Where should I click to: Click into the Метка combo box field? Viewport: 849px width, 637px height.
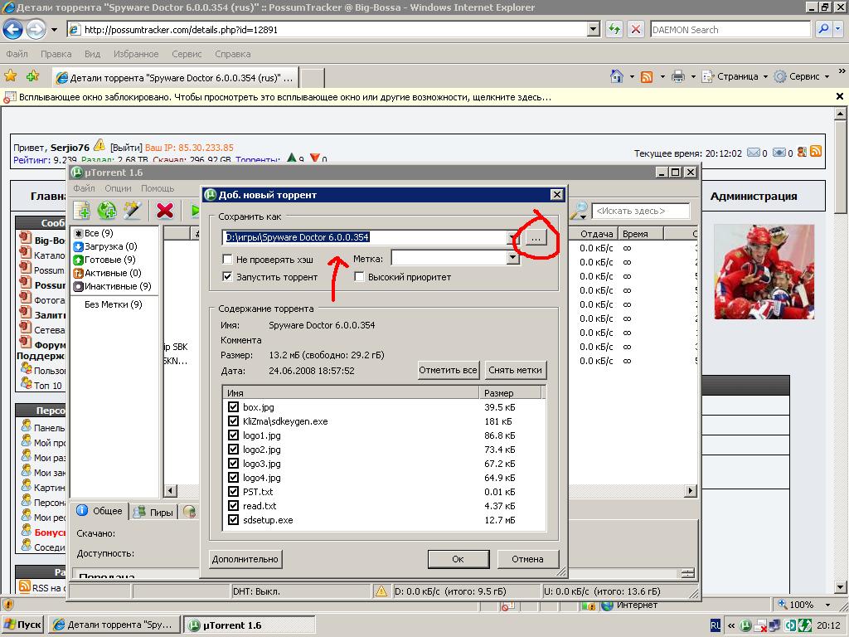[449, 259]
